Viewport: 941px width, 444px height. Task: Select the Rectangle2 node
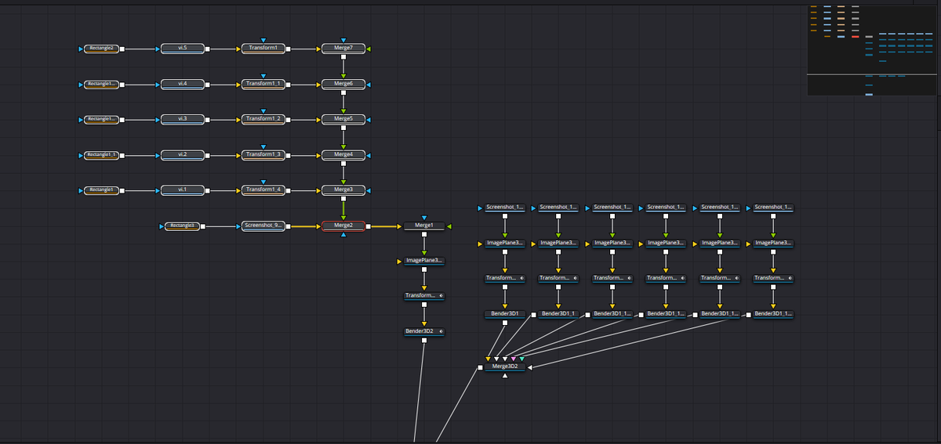coord(101,49)
